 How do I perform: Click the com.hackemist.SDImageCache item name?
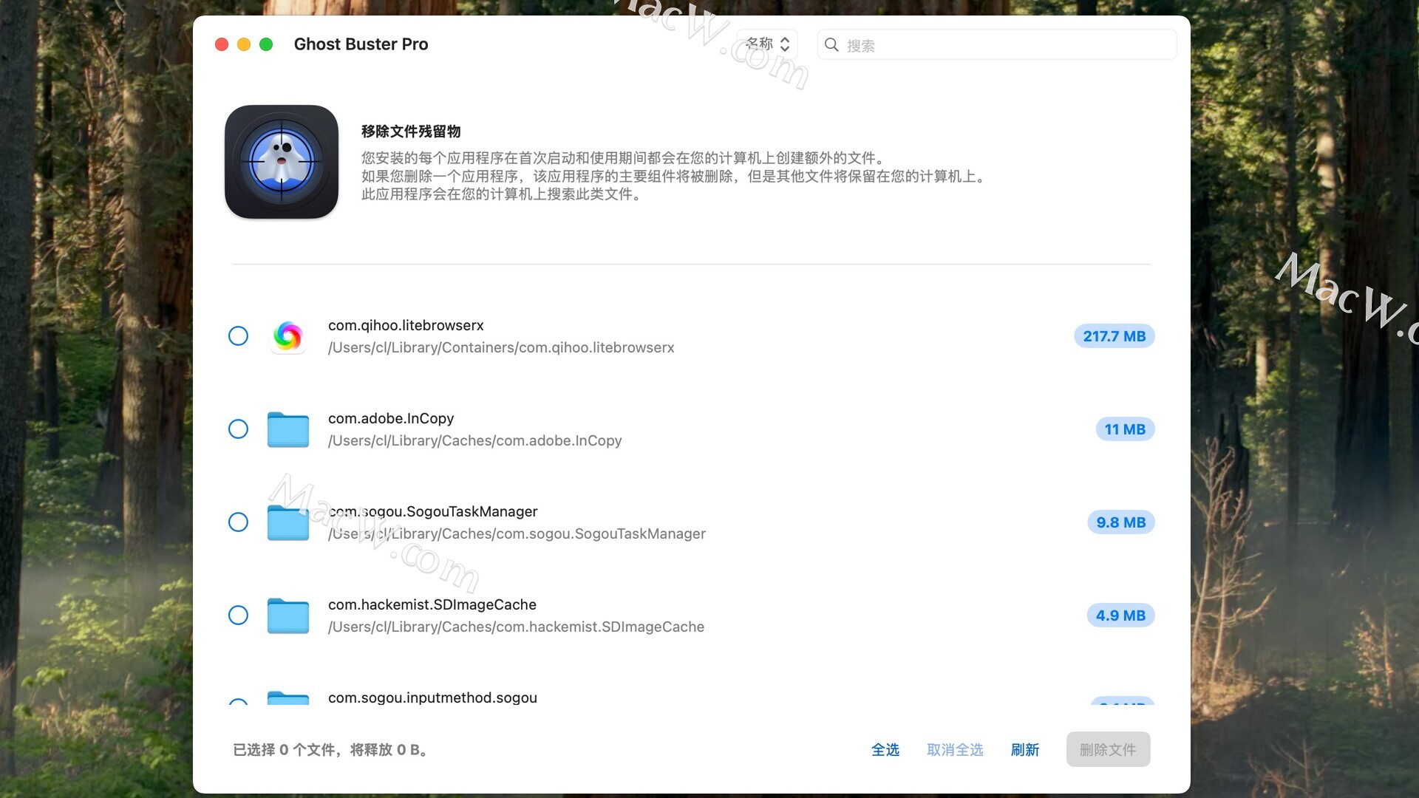pos(432,604)
